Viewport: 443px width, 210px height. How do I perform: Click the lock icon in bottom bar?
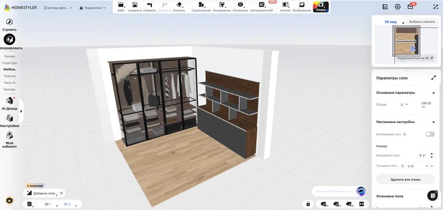tap(308, 204)
